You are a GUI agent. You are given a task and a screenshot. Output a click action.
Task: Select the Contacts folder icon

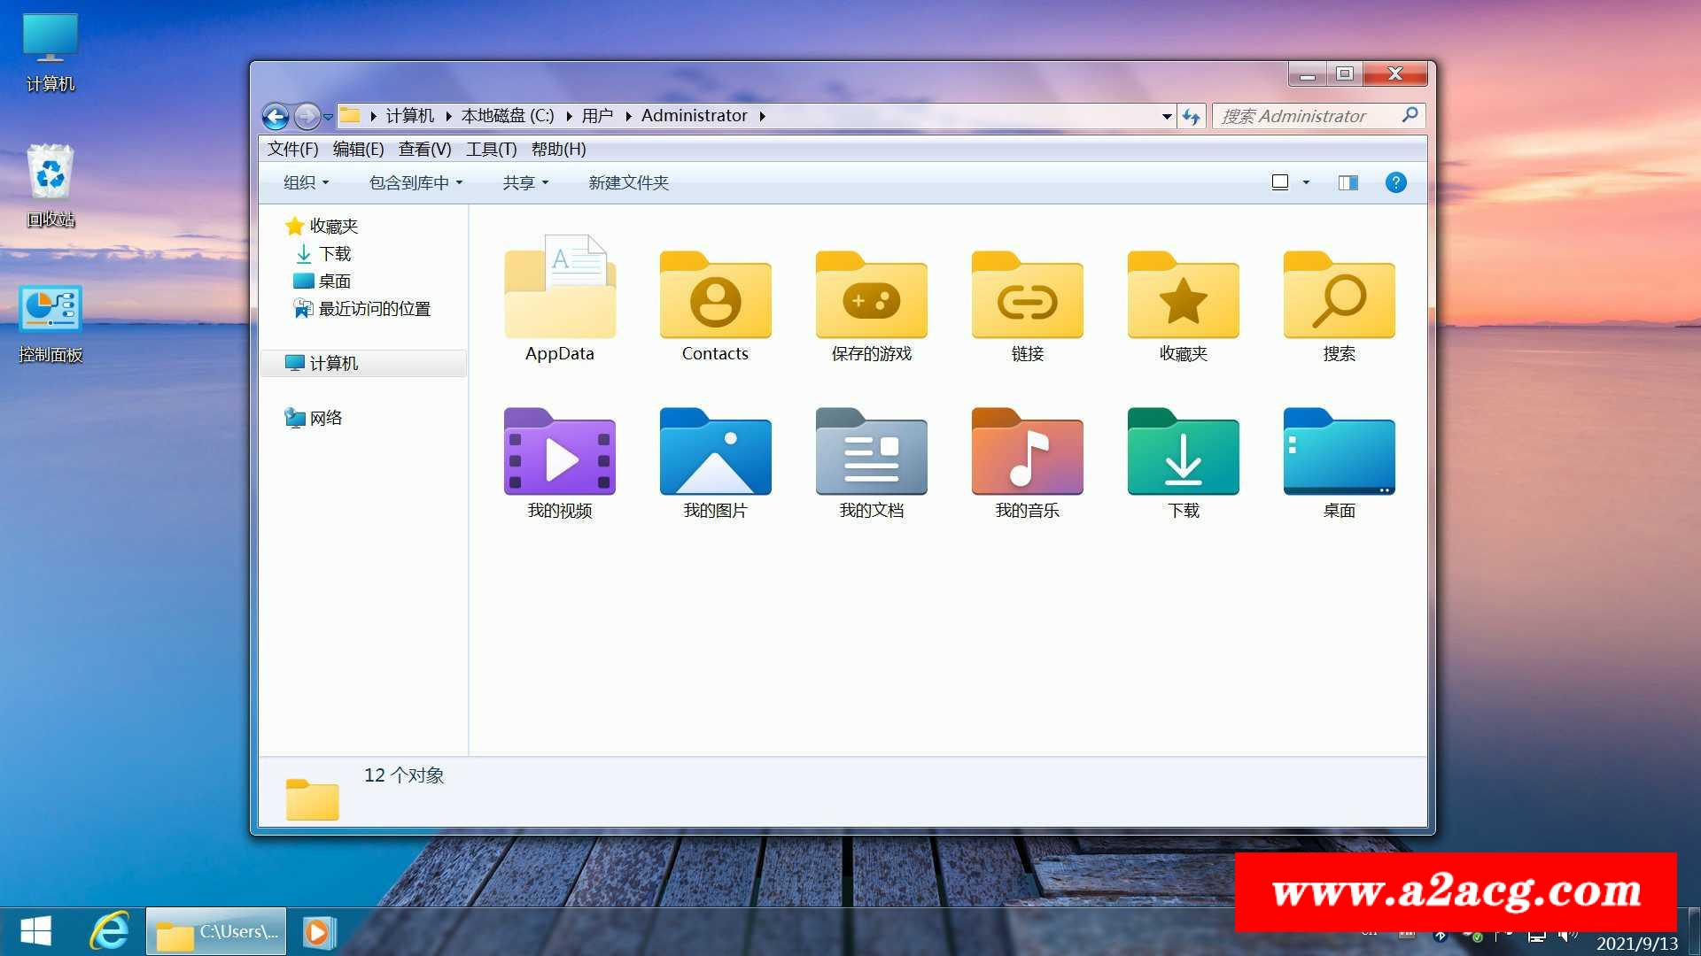point(715,297)
